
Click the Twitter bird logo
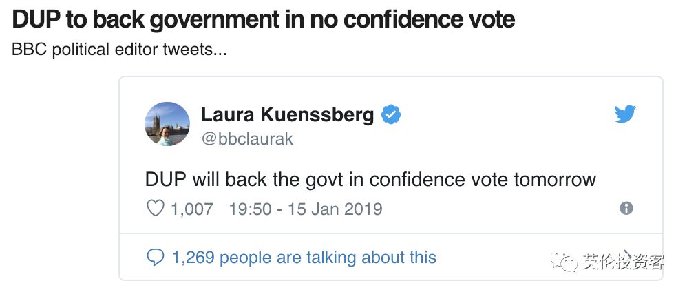[x=625, y=114]
